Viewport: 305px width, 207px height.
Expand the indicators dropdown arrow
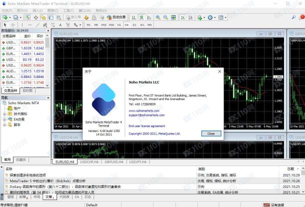tap(204, 17)
